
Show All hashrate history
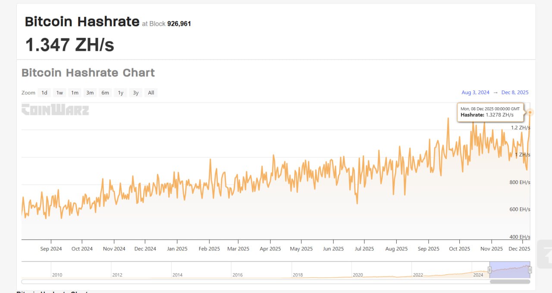[x=151, y=93]
